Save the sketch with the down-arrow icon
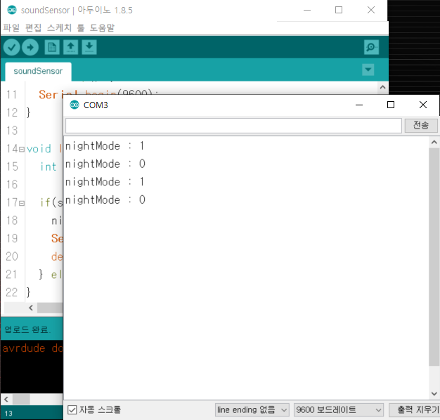This screenshot has width=440, height=420. (89, 47)
